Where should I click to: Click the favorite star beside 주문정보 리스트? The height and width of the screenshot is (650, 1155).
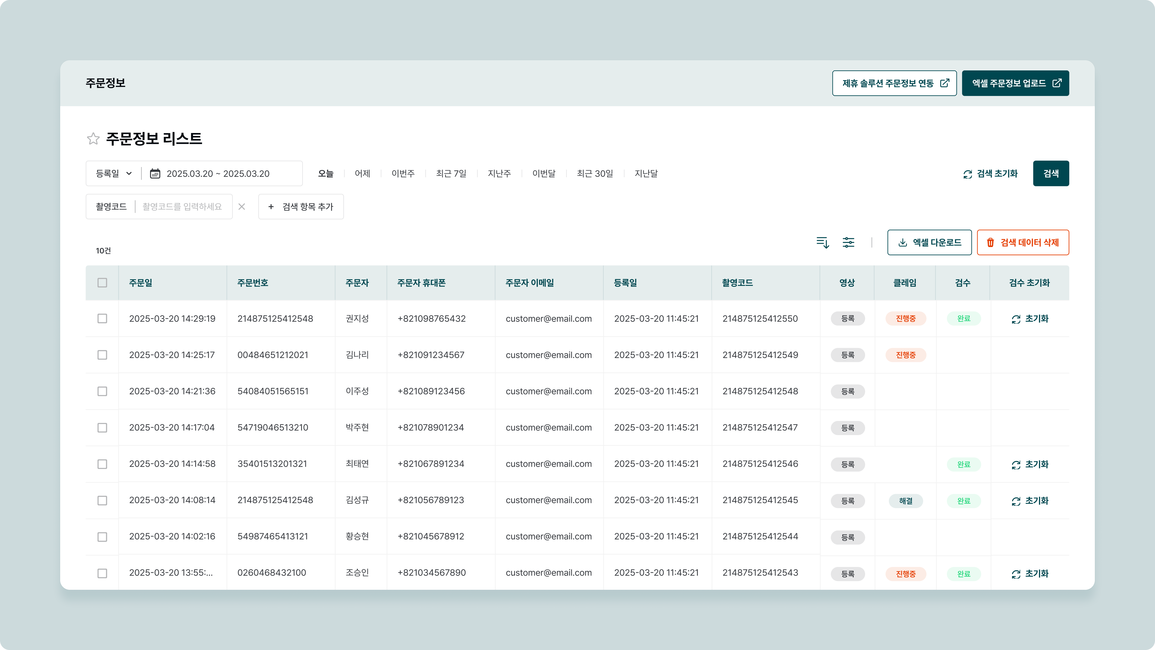point(93,139)
